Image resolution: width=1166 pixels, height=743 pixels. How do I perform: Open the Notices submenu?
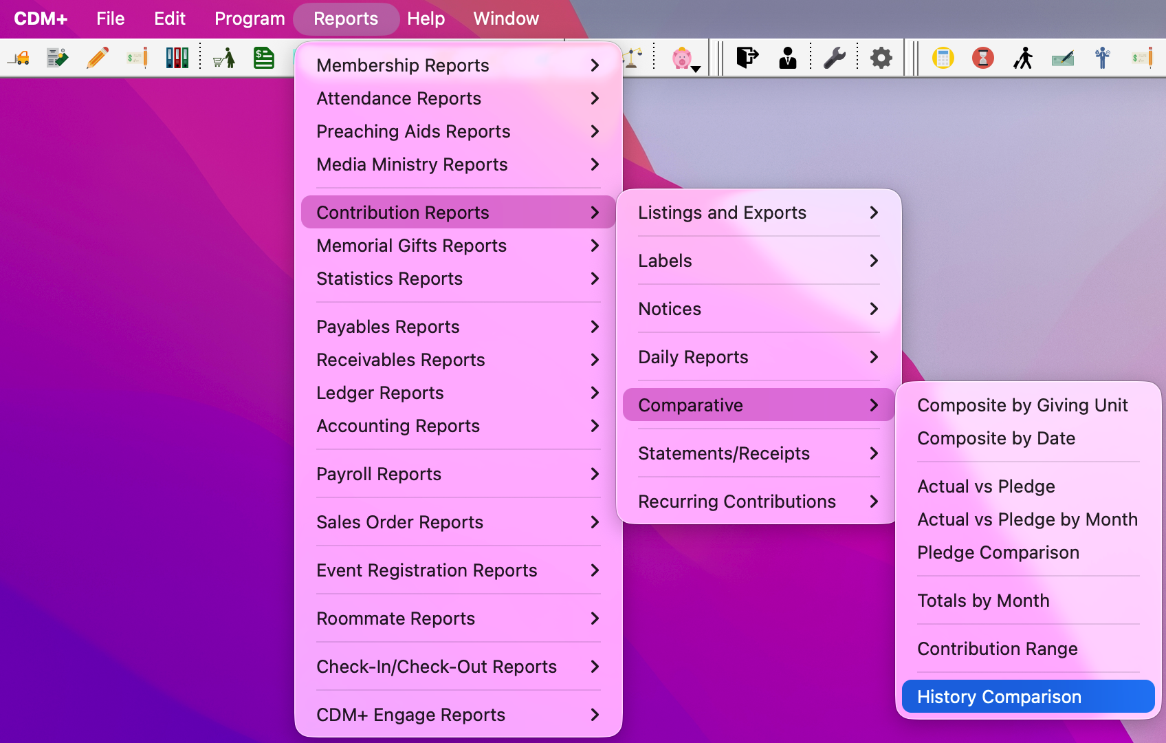click(758, 309)
